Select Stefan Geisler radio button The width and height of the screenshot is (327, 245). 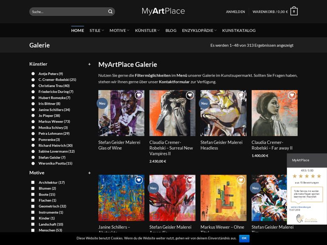[x=33, y=157]
